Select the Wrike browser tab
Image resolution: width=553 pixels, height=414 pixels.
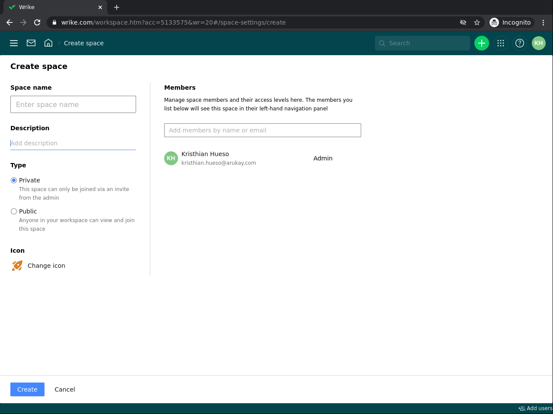coord(52,7)
